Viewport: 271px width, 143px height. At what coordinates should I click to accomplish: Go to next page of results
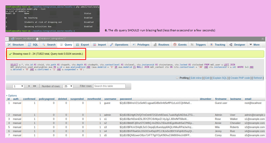(x=29, y=86)
